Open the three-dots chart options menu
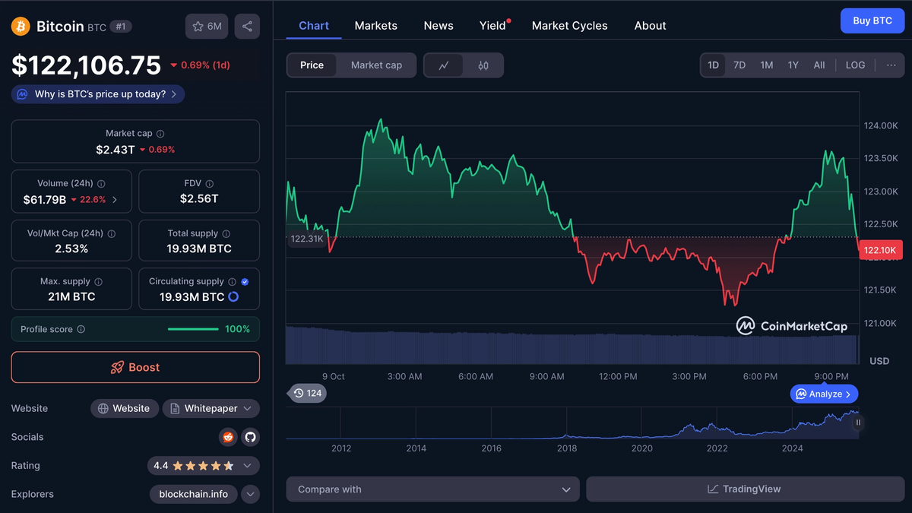Viewport: 912px width, 513px height. 891,65
